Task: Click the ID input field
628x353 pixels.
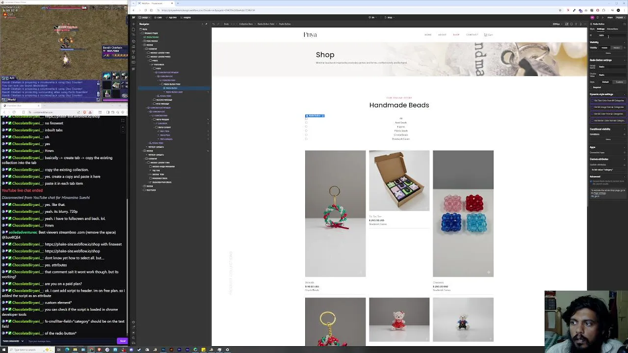Action: (x=611, y=35)
